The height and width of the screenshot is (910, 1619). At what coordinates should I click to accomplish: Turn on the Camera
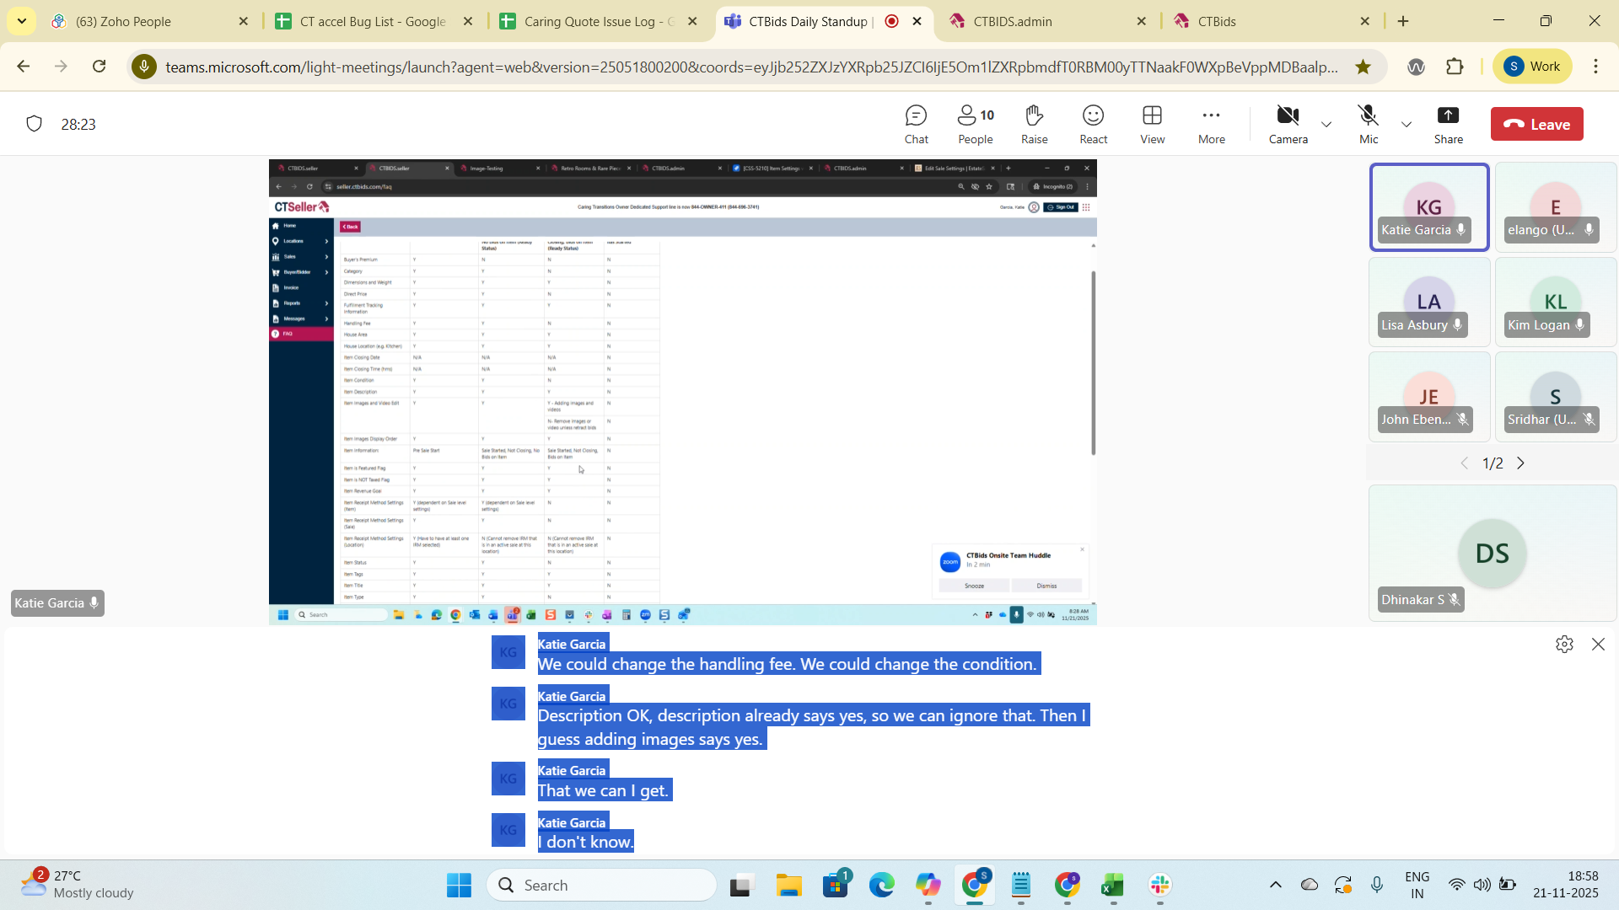[1288, 124]
